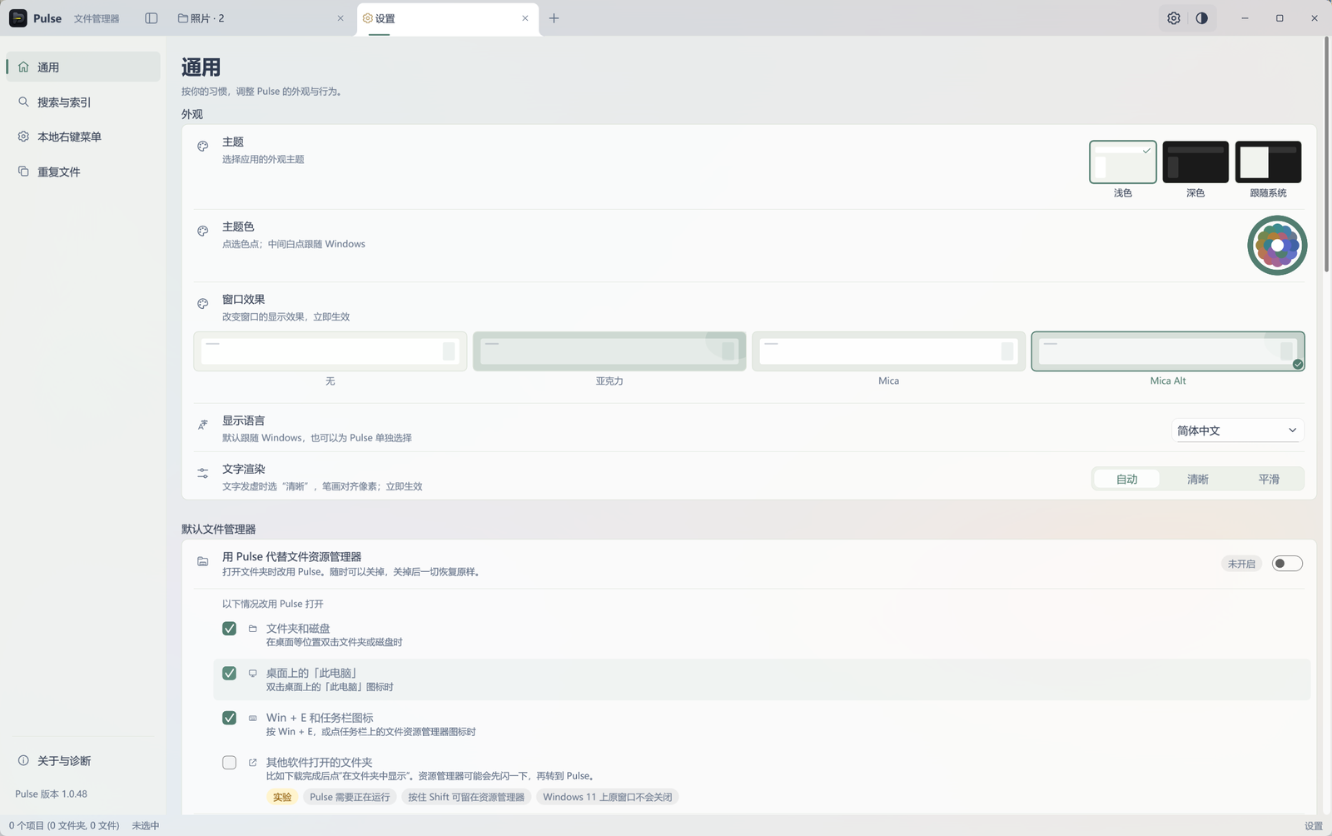Image resolution: width=1332 pixels, height=836 pixels.
Task: Select 清晰 text rendering option
Action: point(1198,479)
